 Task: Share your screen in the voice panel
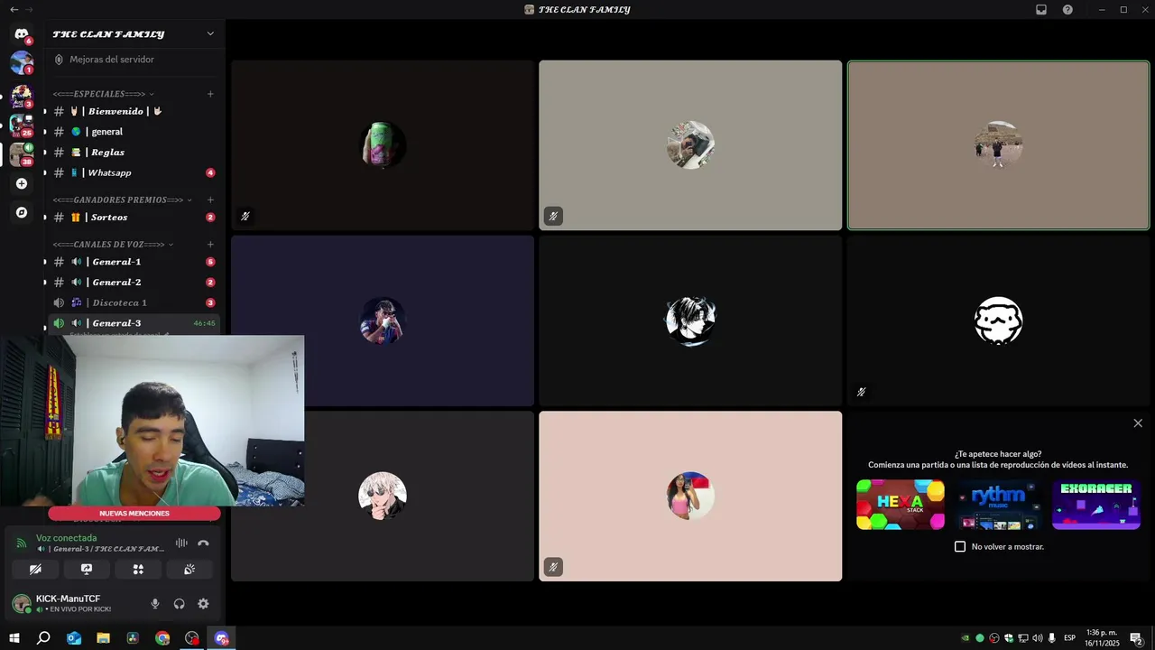click(x=87, y=570)
